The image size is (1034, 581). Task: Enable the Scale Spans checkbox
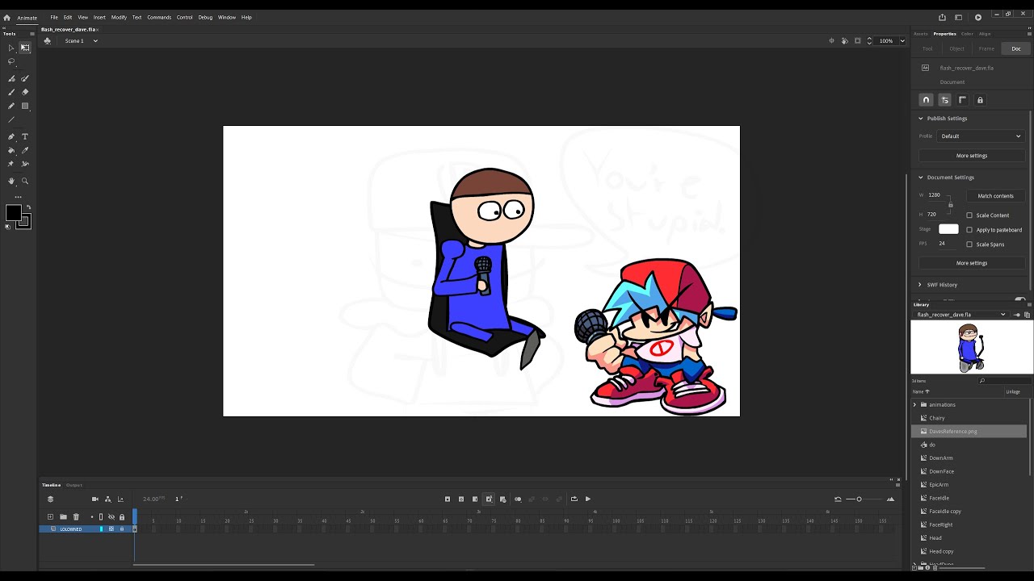pos(969,245)
